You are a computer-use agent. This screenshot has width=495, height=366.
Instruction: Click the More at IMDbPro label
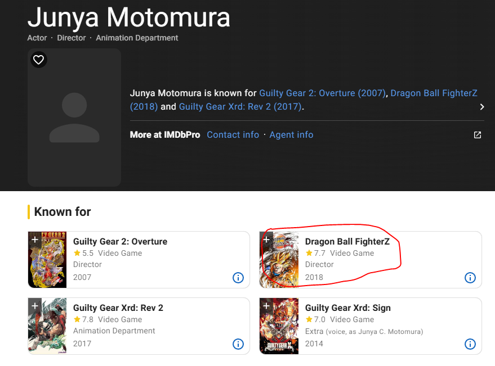click(x=165, y=134)
